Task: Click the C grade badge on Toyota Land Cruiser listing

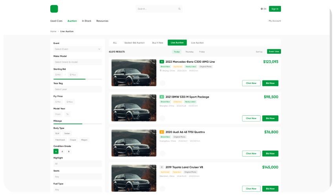Action: click(x=162, y=167)
